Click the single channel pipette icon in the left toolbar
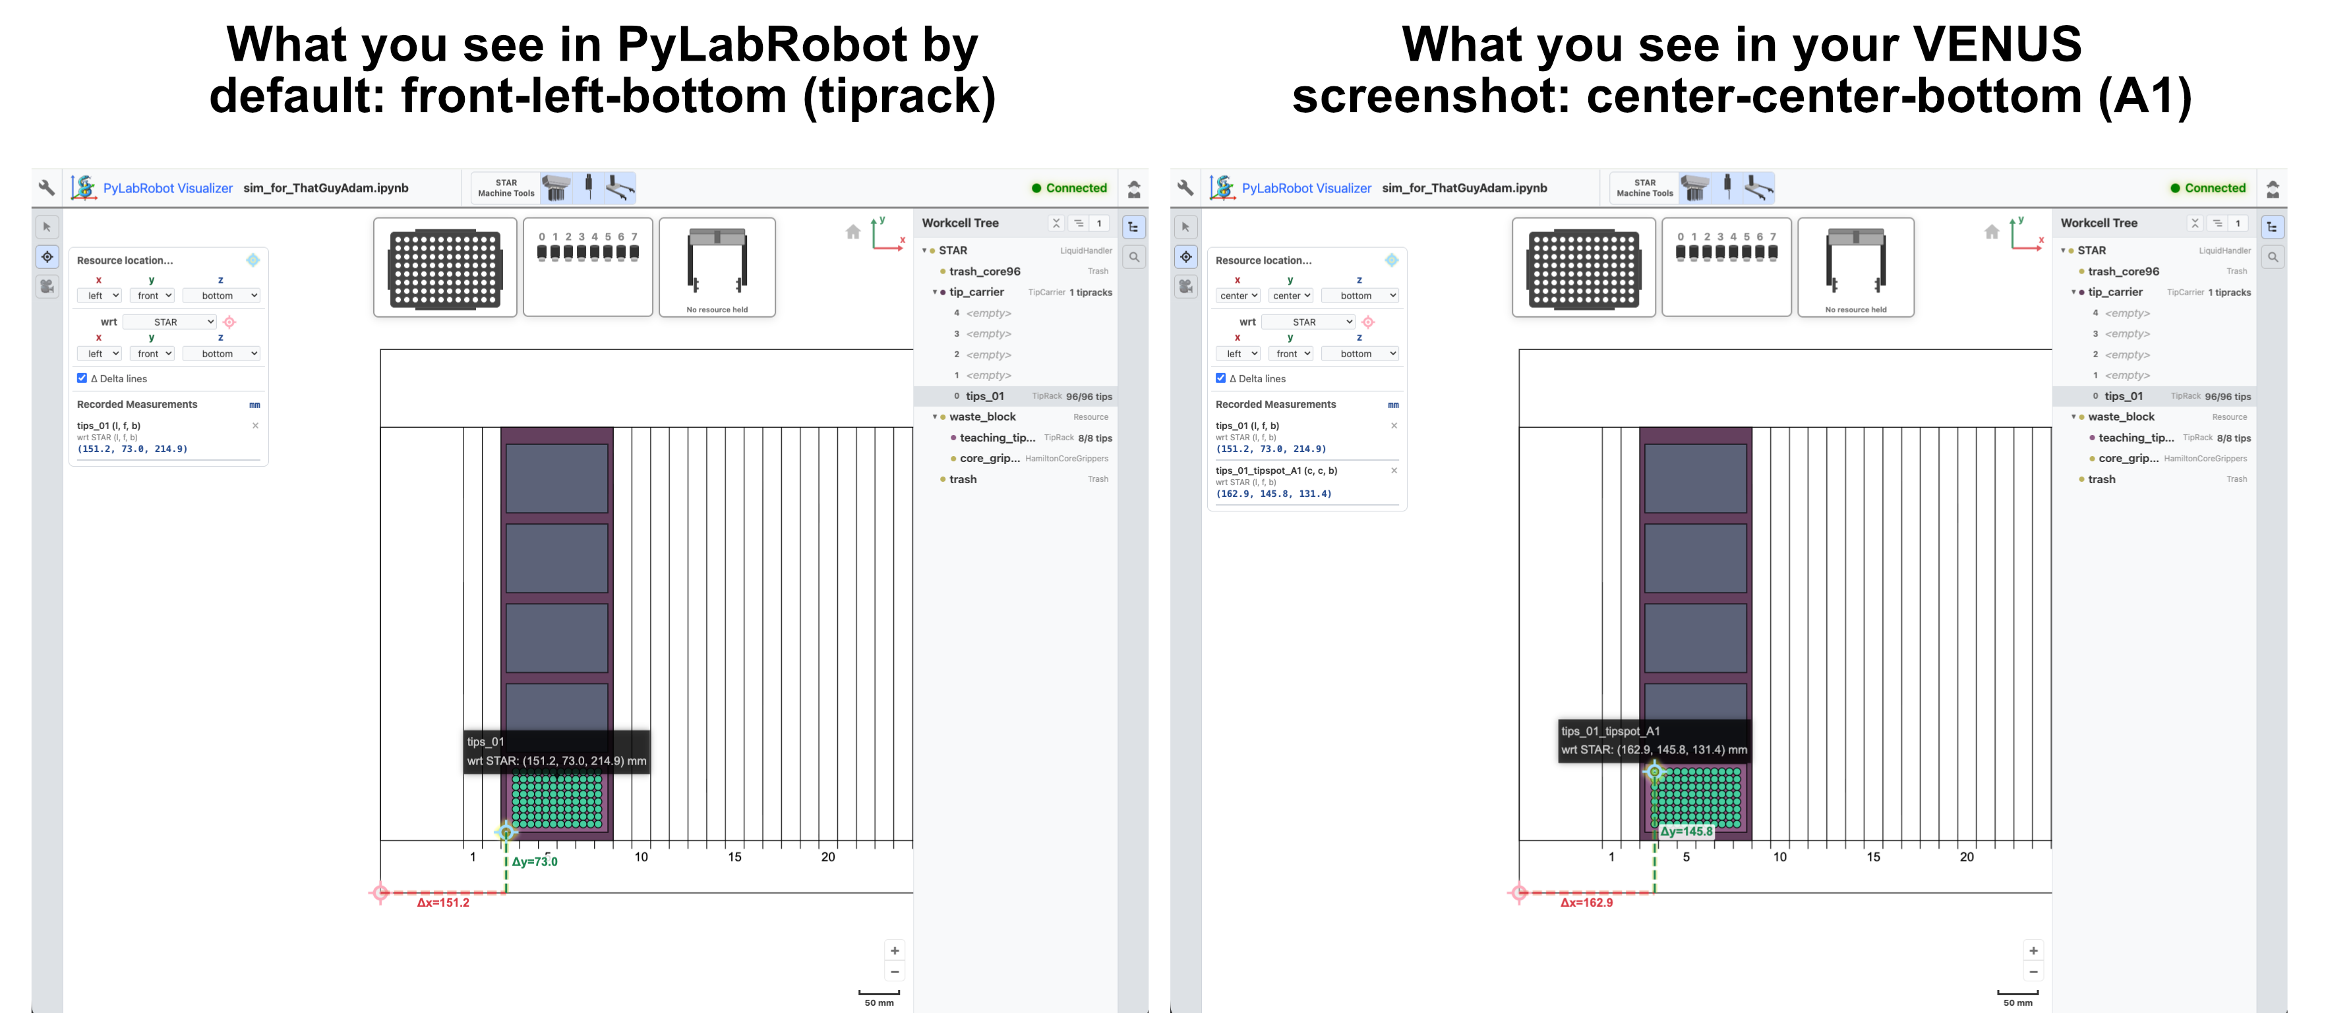Screen dimensions: 2326x1013 click(x=589, y=187)
